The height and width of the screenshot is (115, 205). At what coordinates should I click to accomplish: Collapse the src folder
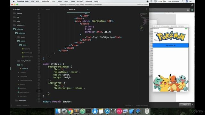20,65
